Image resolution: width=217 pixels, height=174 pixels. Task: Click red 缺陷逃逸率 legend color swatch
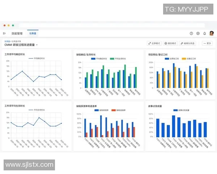(113, 110)
